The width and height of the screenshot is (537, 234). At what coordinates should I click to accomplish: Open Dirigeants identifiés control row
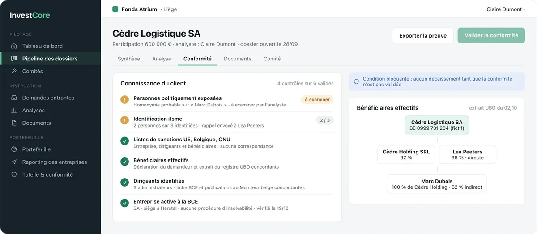tap(227, 184)
